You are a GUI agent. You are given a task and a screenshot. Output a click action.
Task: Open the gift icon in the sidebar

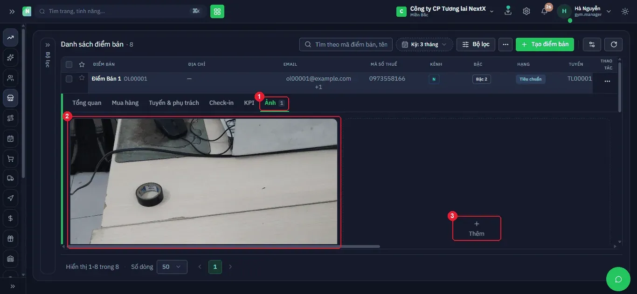coord(11,239)
